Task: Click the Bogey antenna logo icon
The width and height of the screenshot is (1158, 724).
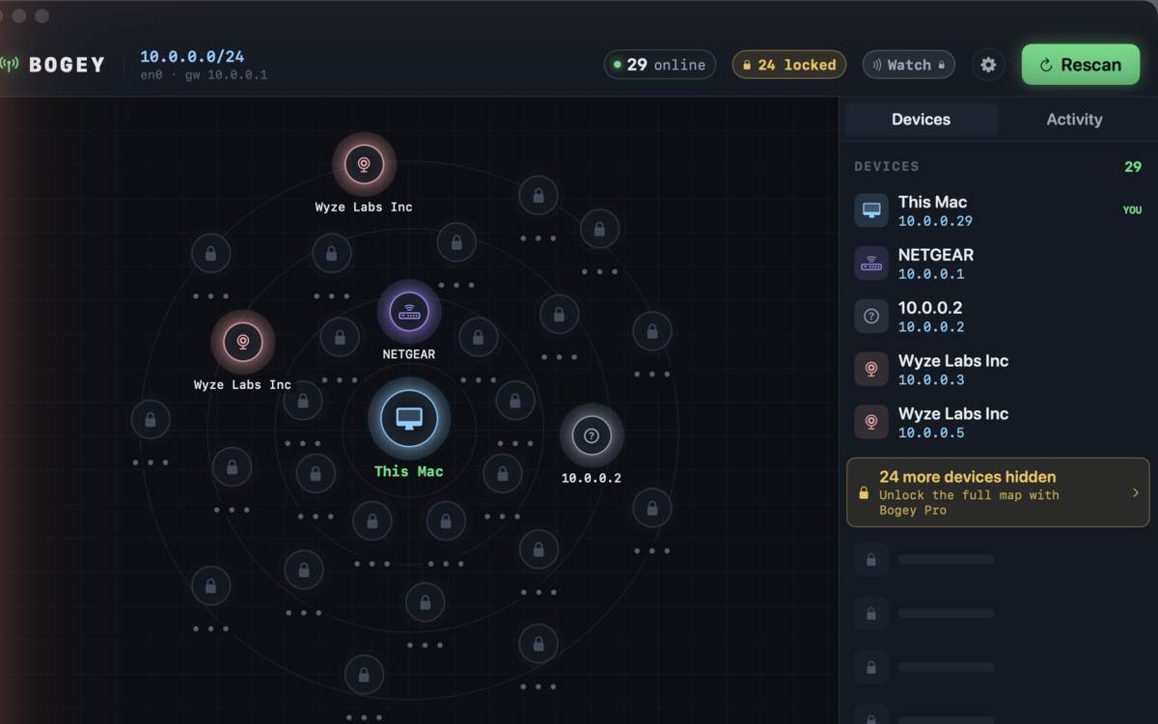Action: coord(10,65)
